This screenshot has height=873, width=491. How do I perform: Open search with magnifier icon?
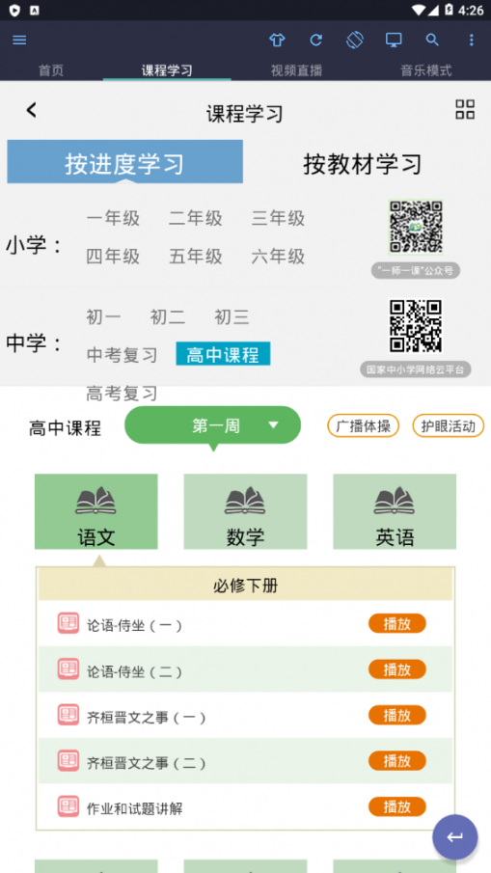pyautogui.click(x=432, y=41)
